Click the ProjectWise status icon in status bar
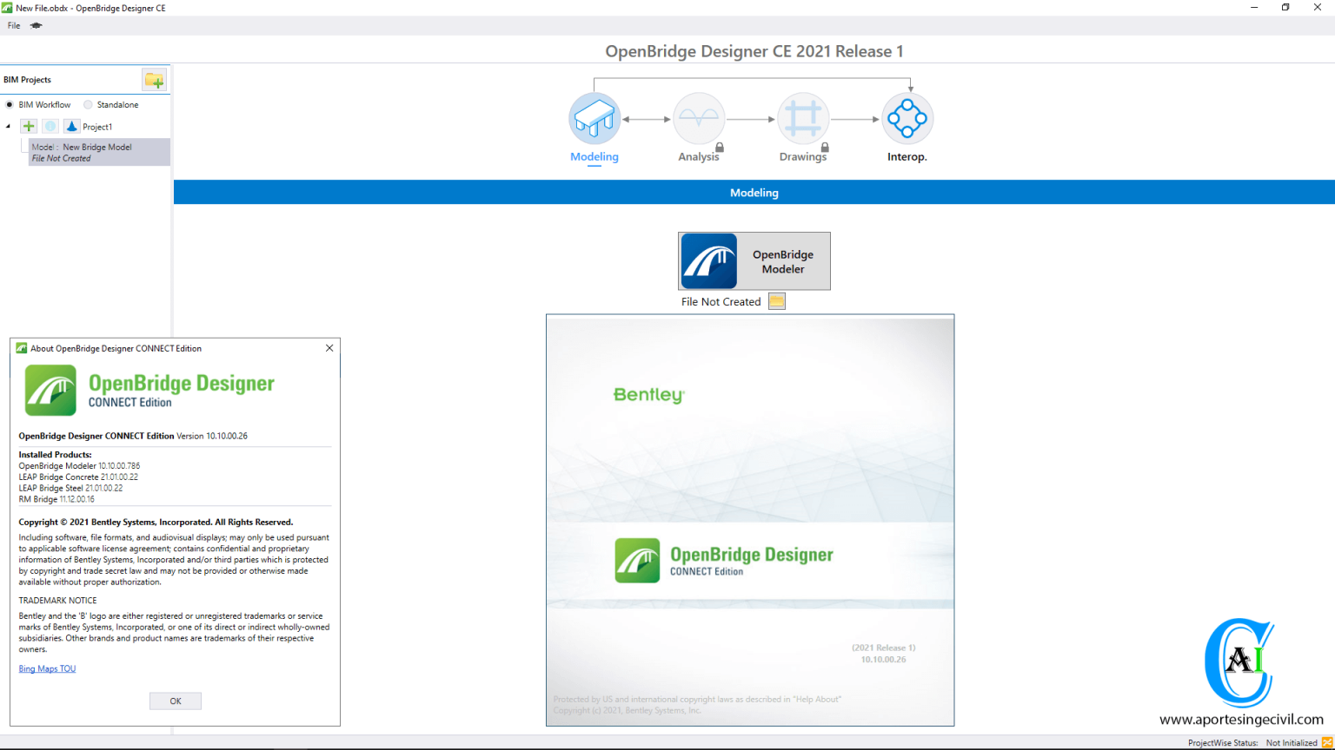This screenshot has height=750, width=1335. (x=1326, y=742)
